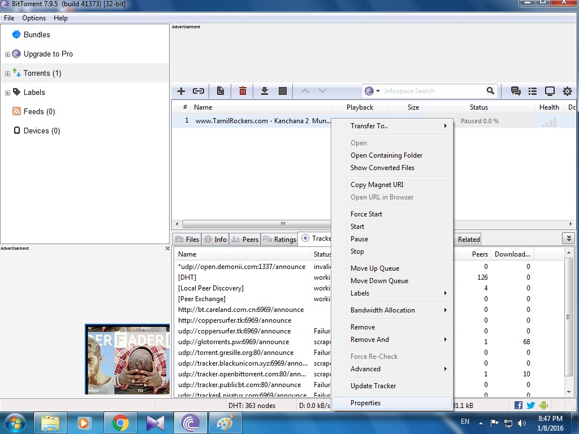The height and width of the screenshot is (434, 579).
Task: Select the TamilRockers Kanchana 2 torrent row
Action: tap(252, 121)
